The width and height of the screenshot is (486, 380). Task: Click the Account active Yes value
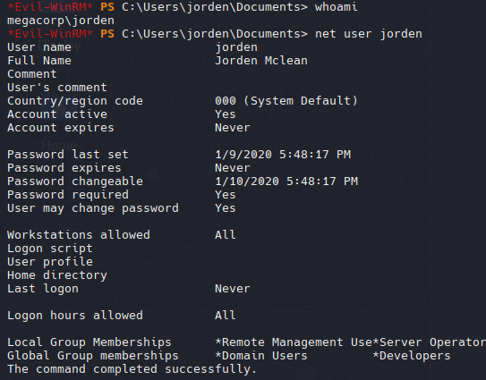pos(226,114)
